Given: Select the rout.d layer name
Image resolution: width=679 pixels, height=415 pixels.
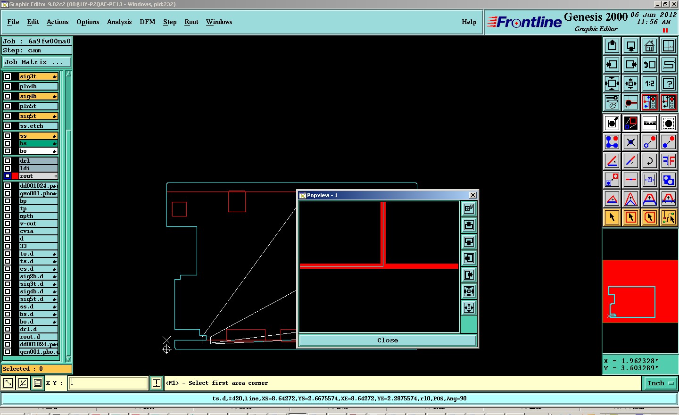Looking at the screenshot, I should pos(38,337).
